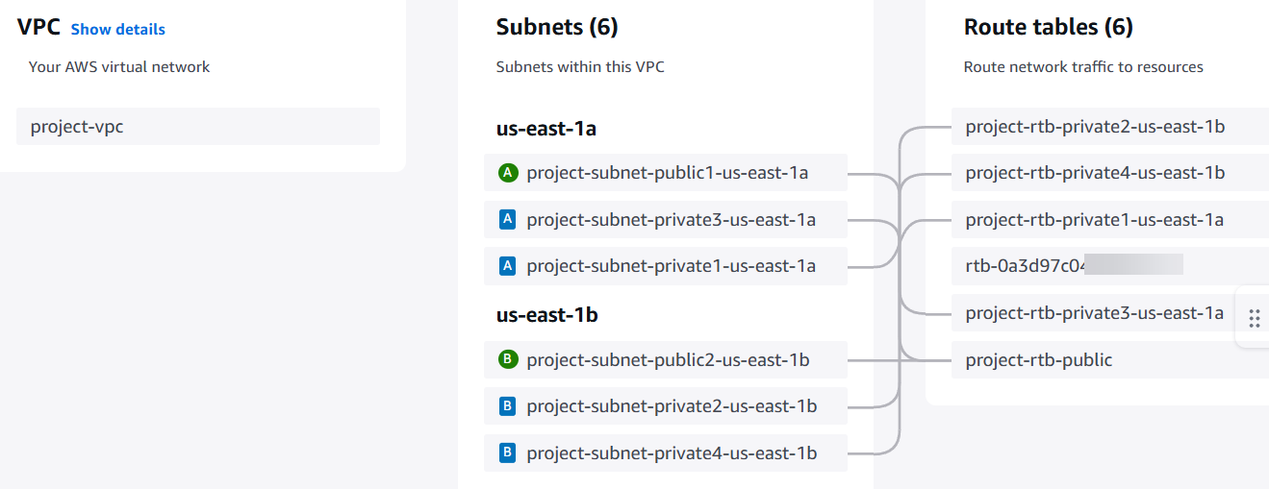Click the green B icon beside public2 subnet
The width and height of the screenshot is (1269, 489).
point(508,359)
